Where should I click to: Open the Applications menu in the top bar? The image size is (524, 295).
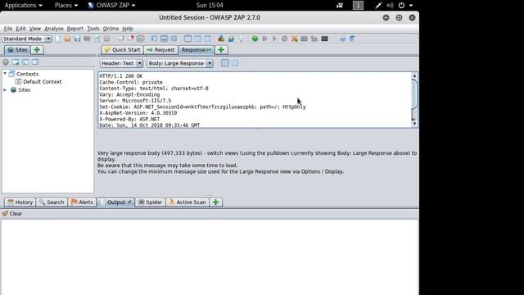click(x=24, y=6)
